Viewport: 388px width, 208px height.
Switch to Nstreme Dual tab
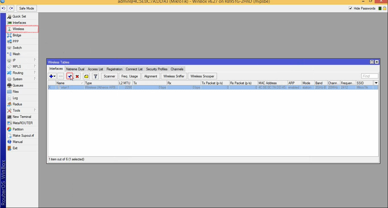[x=75, y=69]
